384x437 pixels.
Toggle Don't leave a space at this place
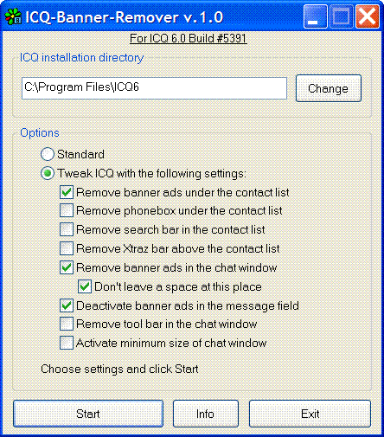pyautogui.click(x=85, y=286)
